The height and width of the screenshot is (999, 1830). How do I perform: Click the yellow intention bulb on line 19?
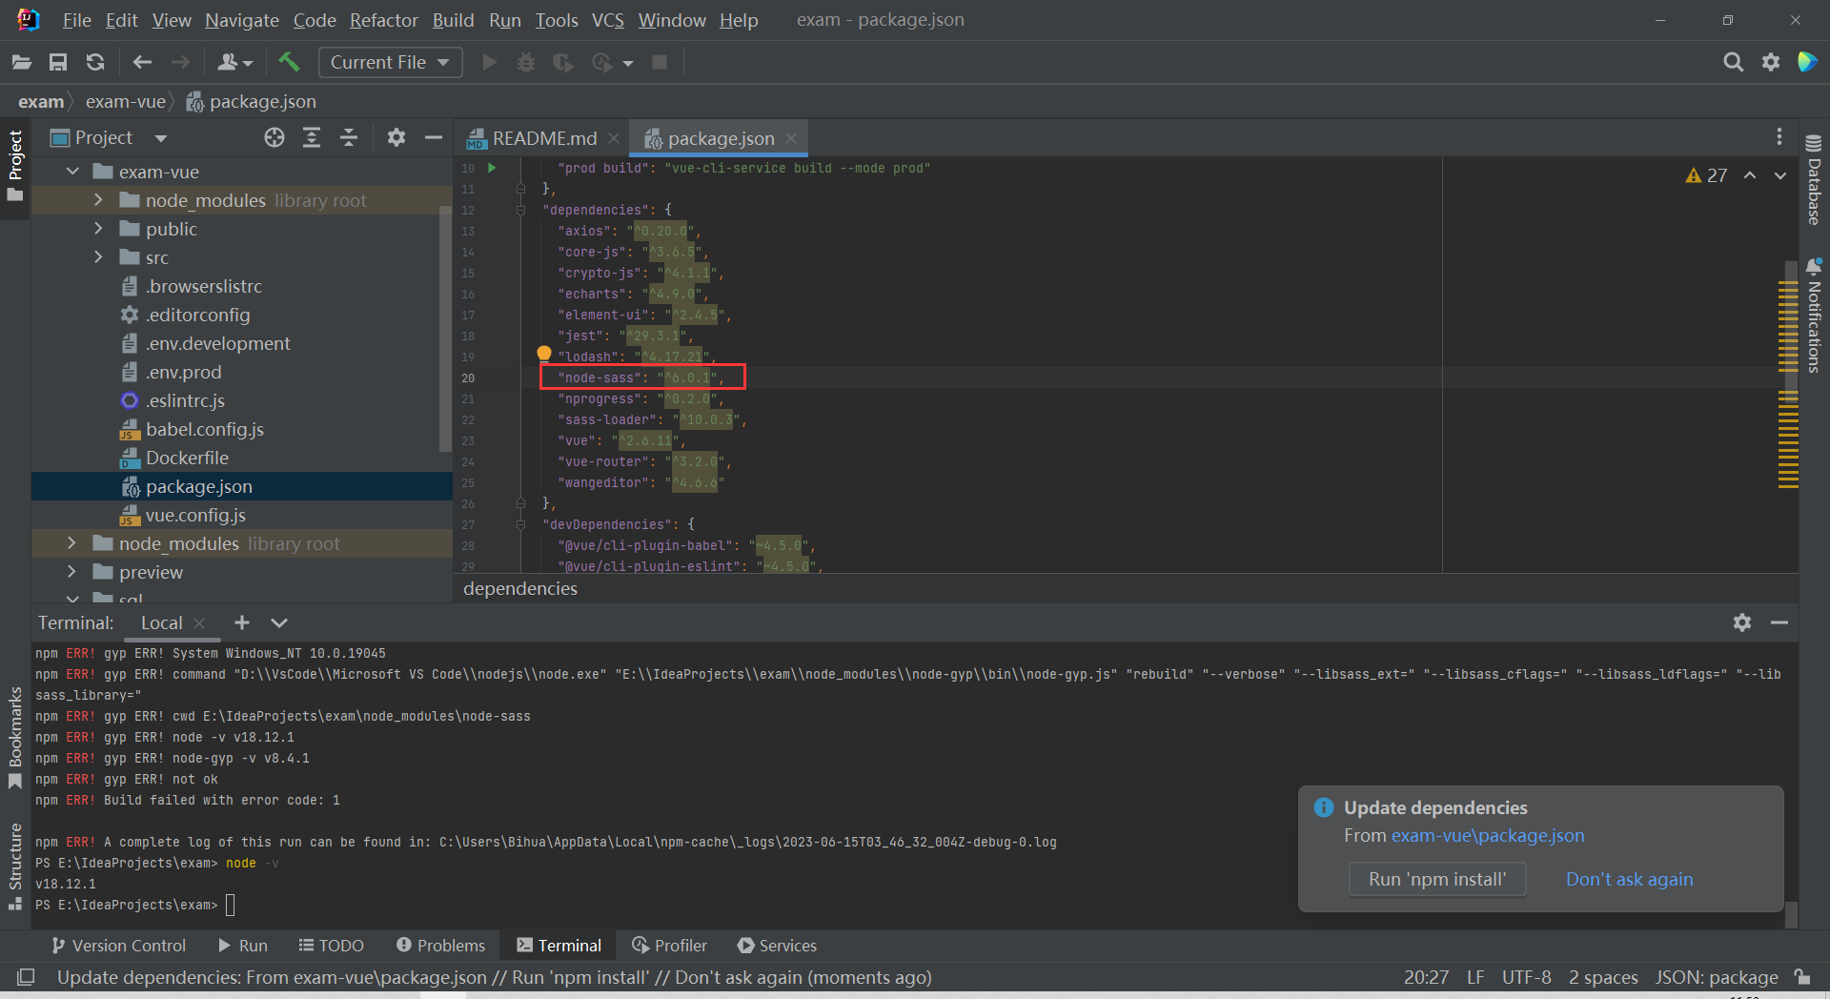pos(544,354)
